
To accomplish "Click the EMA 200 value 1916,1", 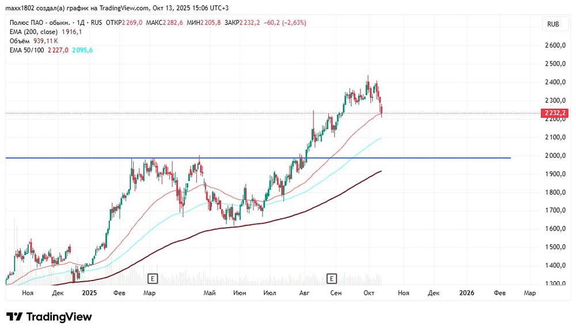I will pyautogui.click(x=71, y=32).
